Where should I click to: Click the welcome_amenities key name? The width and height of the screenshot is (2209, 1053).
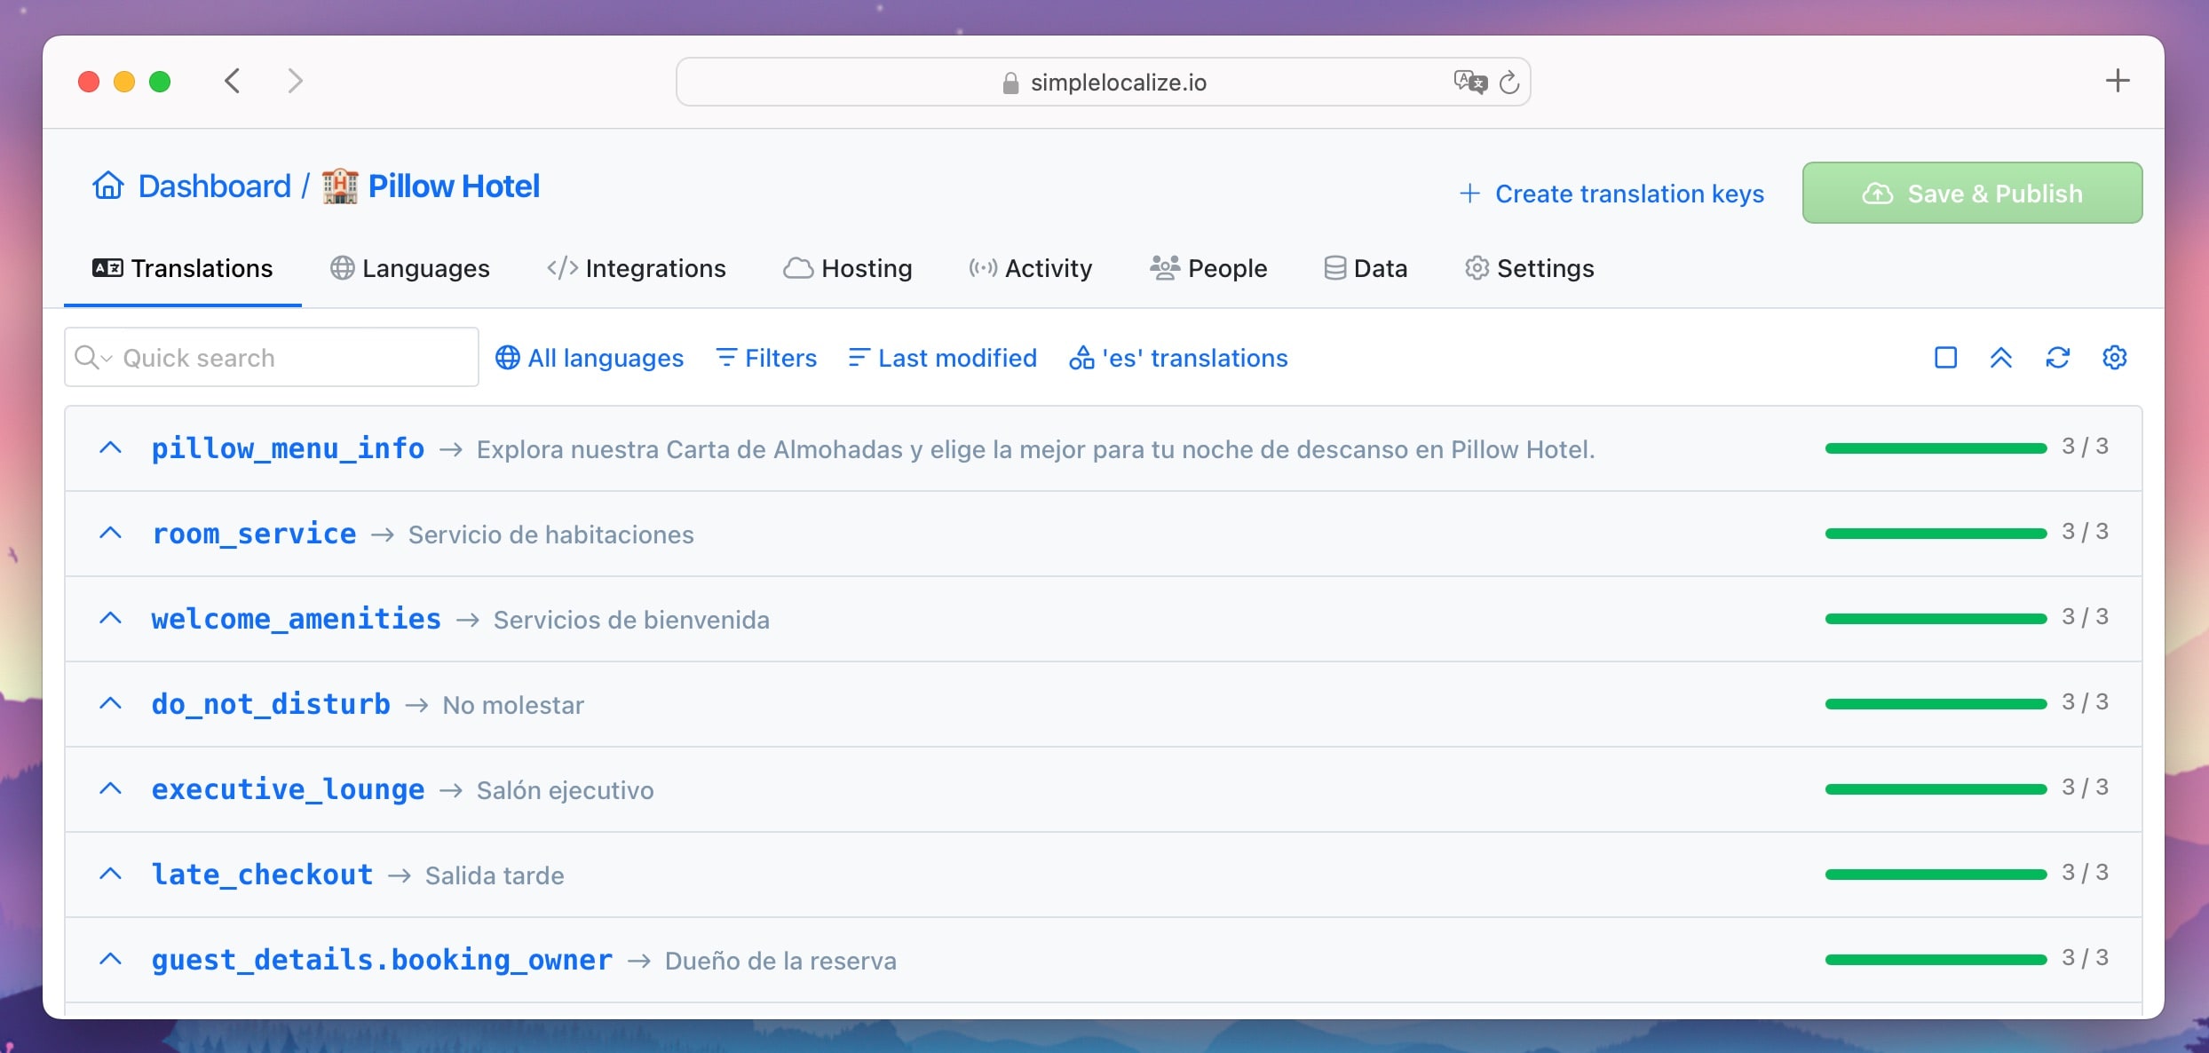point(297,620)
